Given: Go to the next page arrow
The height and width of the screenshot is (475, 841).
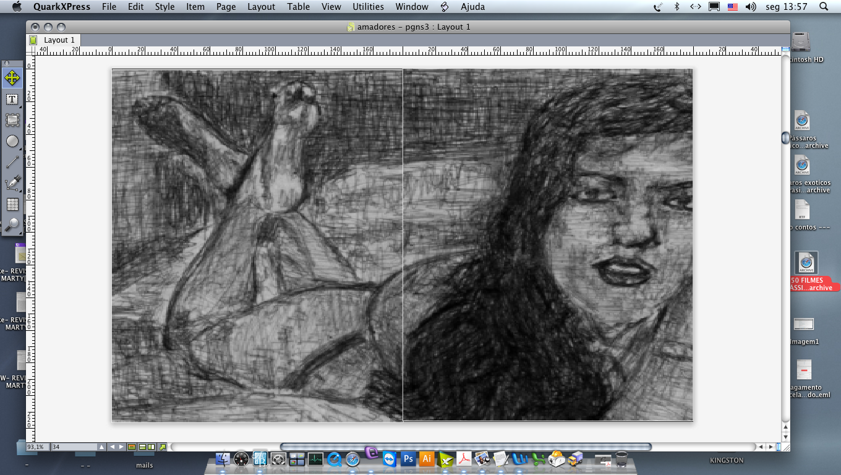Looking at the screenshot, I should pyautogui.click(x=122, y=447).
